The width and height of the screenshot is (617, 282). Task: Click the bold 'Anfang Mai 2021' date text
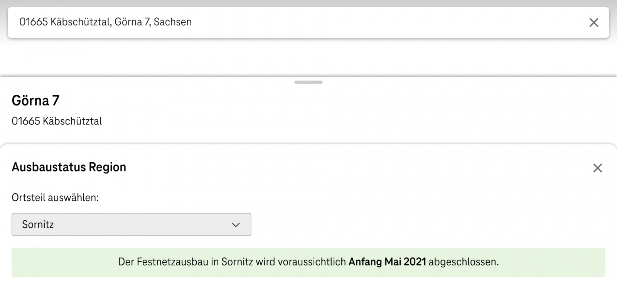point(387,262)
